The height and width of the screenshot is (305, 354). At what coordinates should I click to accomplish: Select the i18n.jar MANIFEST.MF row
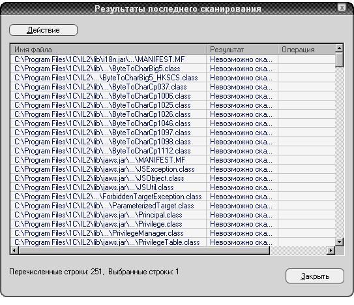tap(173, 59)
